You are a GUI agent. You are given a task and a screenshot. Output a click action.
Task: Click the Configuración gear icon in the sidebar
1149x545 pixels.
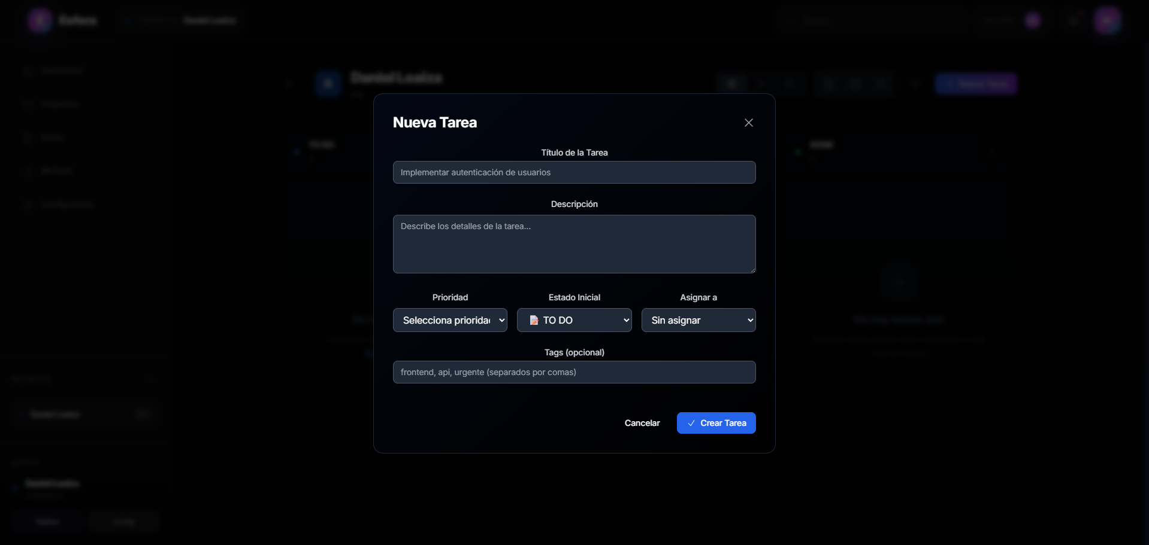pos(28,204)
